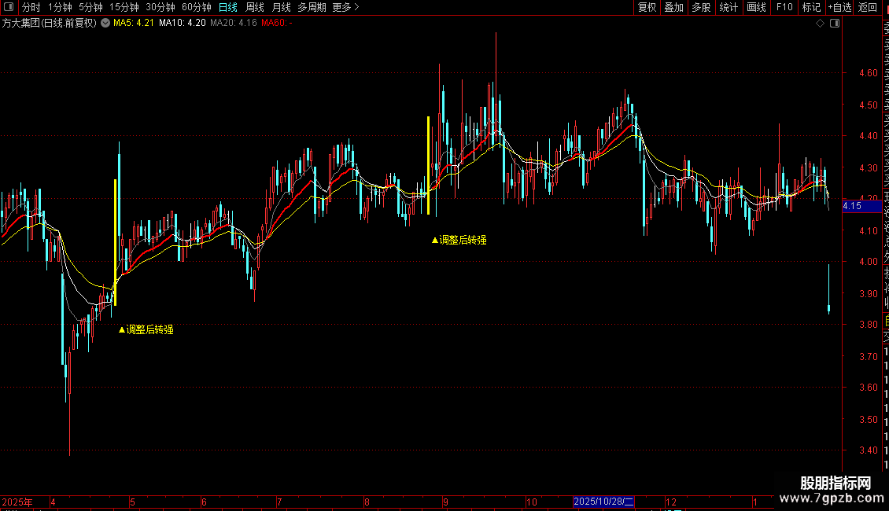This screenshot has height=511, width=889.
Task: Click the 叠加 overlay button
Action: coord(673,7)
